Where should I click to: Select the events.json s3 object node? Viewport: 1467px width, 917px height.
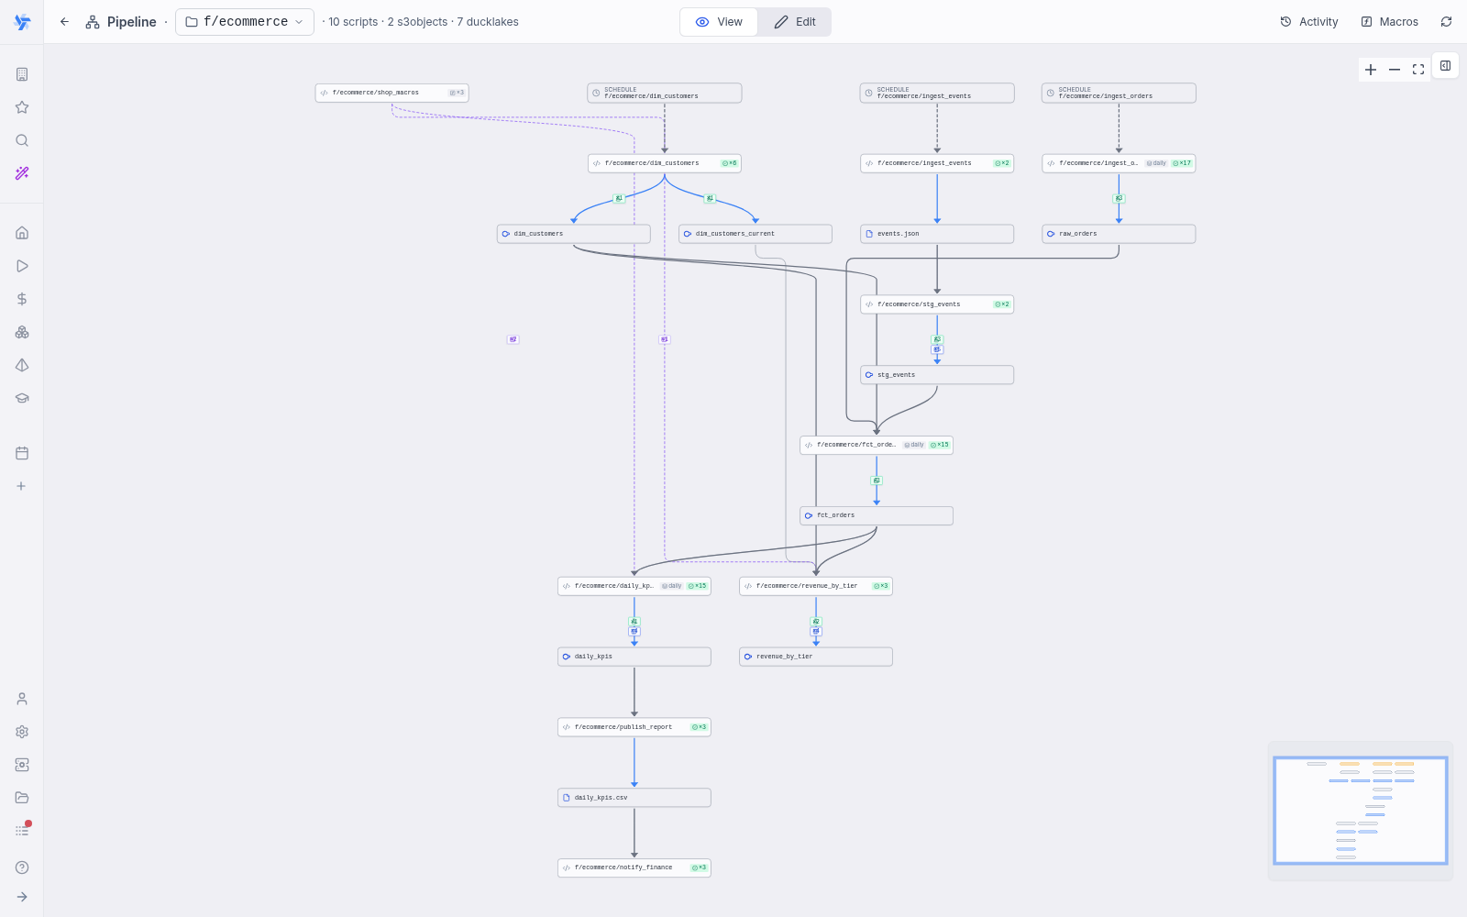937,234
